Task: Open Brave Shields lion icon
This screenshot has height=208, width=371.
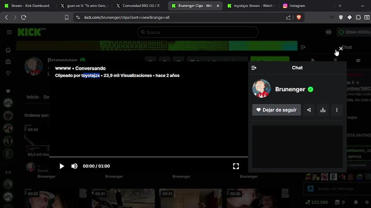Action: click(x=299, y=17)
